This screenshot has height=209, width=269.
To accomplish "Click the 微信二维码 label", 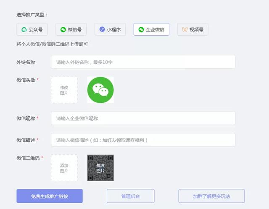I will point(28,158).
